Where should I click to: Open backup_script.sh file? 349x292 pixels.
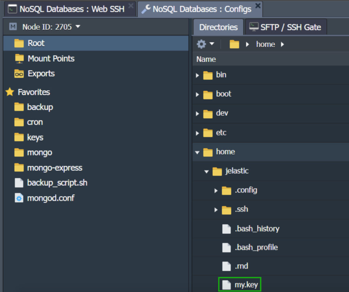pos(57,183)
